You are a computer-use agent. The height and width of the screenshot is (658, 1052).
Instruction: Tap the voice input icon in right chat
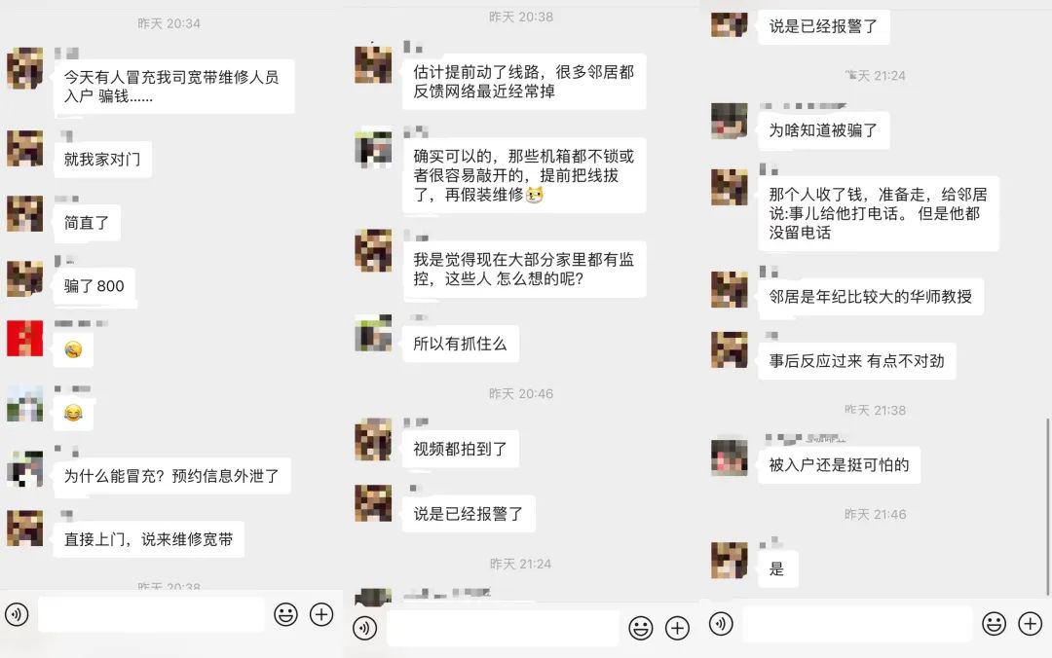point(721,624)
